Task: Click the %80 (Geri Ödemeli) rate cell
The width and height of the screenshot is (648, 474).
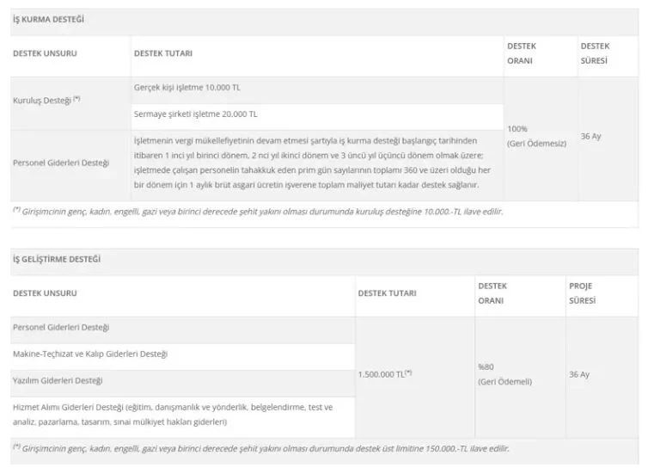Action: point(504,374)
